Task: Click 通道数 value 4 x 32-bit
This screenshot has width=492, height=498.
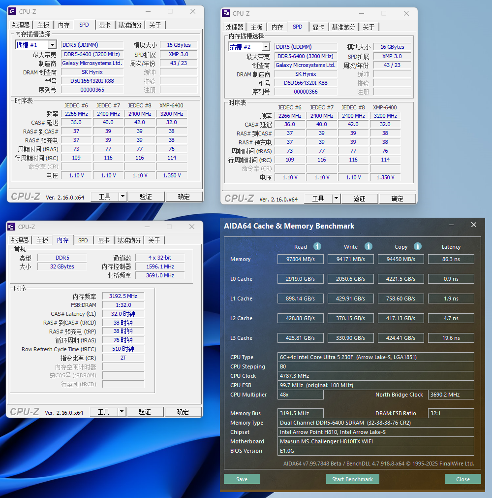Action: 160,258
